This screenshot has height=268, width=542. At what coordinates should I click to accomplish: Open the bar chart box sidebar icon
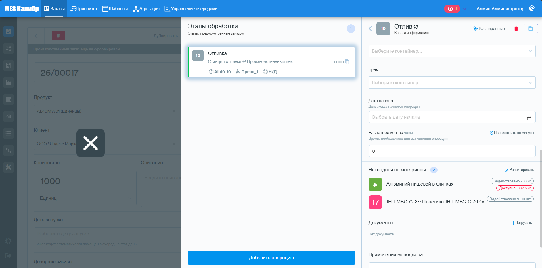pos(9,99)
